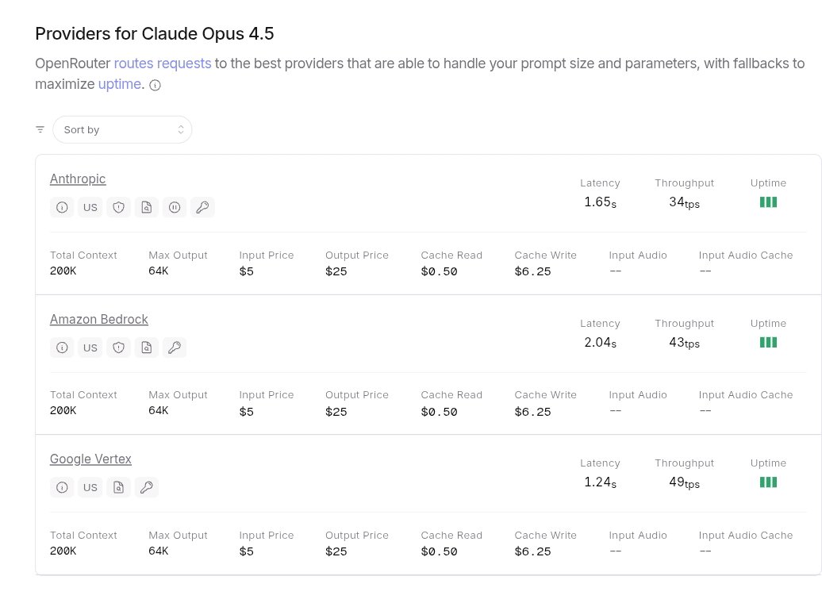Click the US region badge under Anthropic
The height and width of the screenshot is (603, 822).
(90, 207)
